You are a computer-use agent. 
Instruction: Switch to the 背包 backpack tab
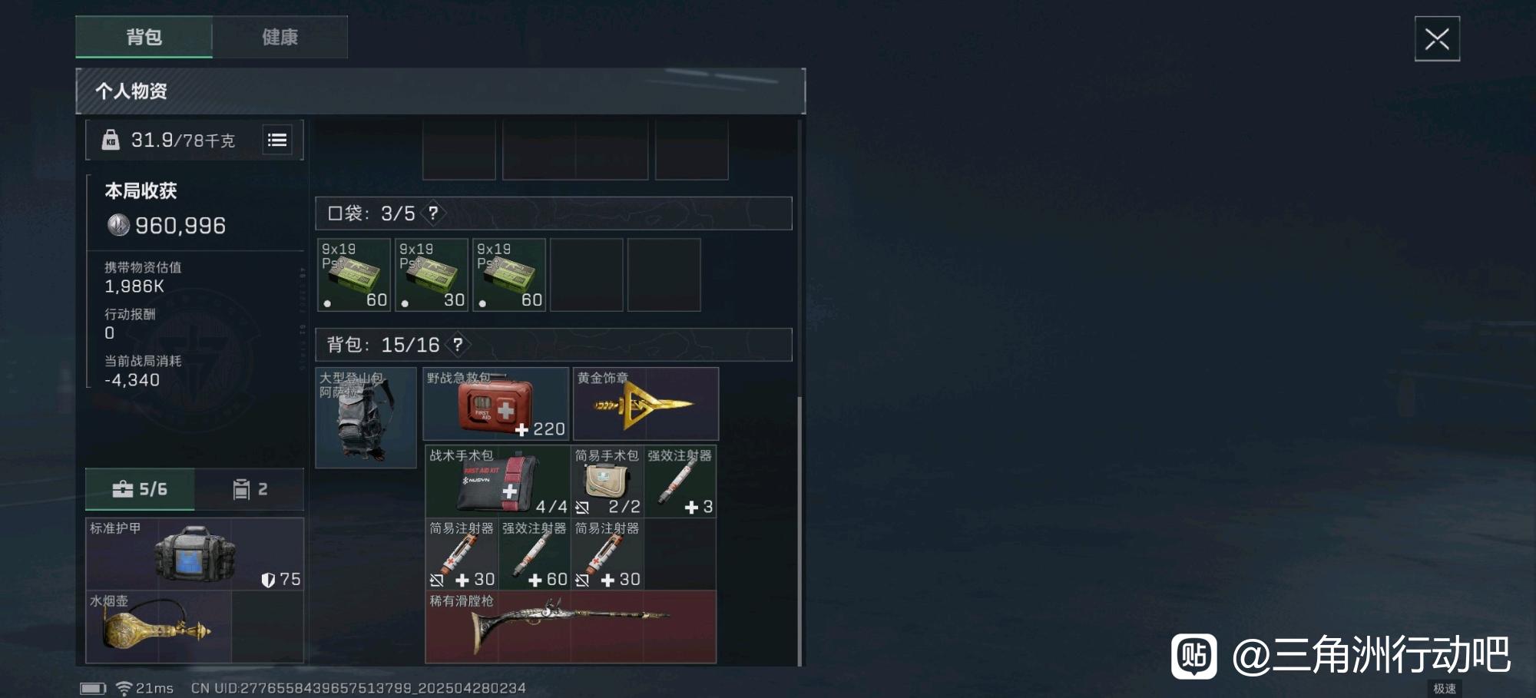click(x=144, y=37)
